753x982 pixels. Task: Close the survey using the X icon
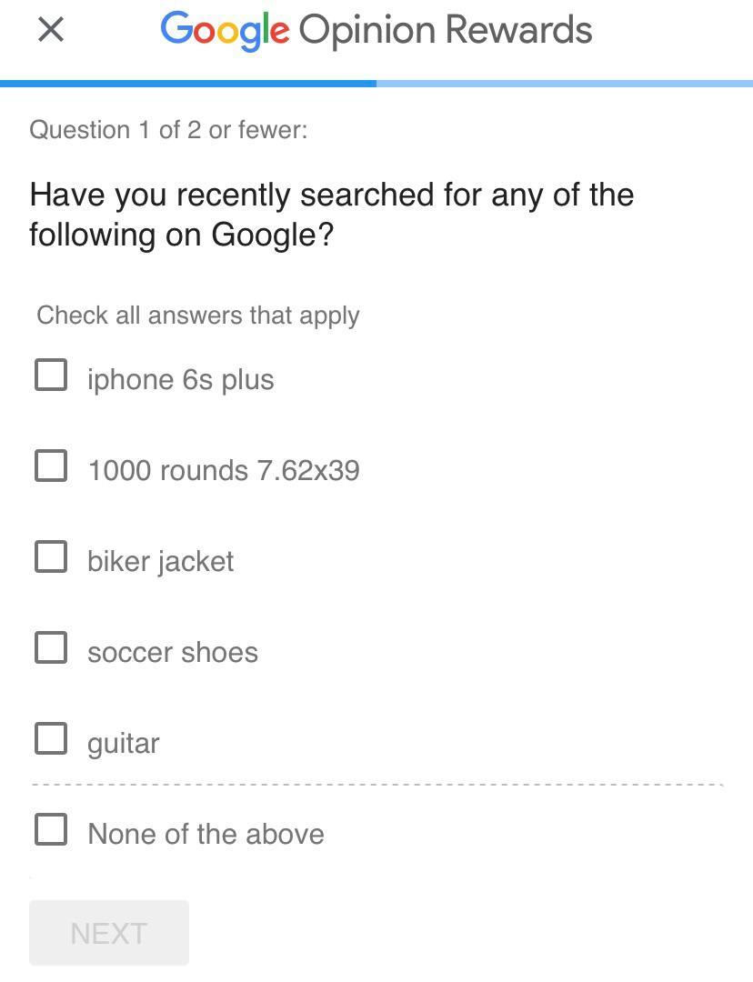point(51,29)
